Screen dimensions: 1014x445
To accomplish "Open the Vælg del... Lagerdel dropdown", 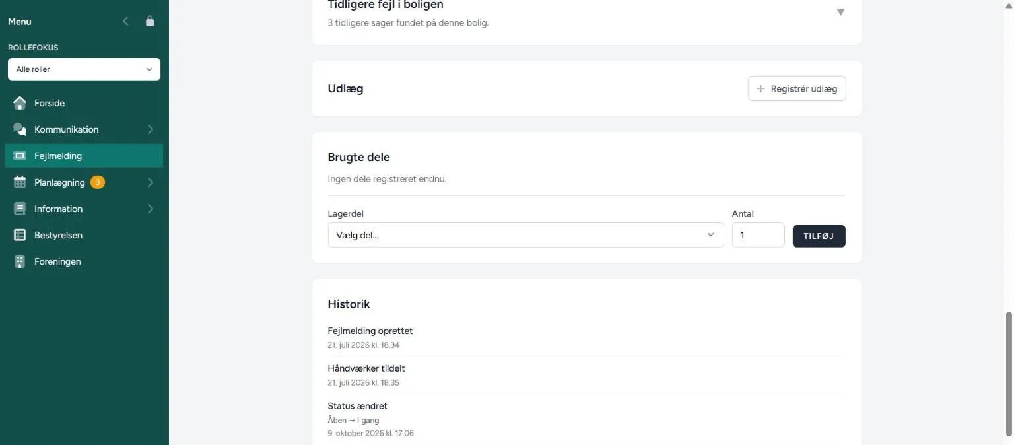I will pyautogui.click(x=525, y=235).
